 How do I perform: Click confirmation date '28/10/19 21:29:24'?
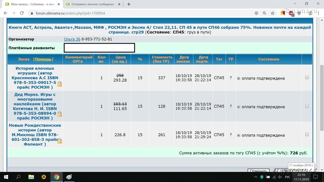(203, 135)
